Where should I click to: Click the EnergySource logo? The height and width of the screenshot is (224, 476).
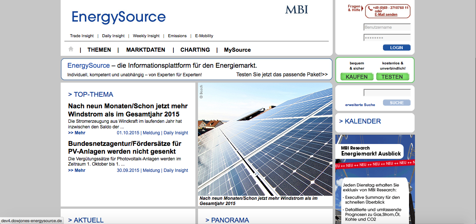[x=119, y=17]
